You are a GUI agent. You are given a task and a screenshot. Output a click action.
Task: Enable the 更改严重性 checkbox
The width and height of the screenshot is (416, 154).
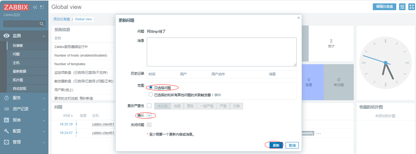149,106
